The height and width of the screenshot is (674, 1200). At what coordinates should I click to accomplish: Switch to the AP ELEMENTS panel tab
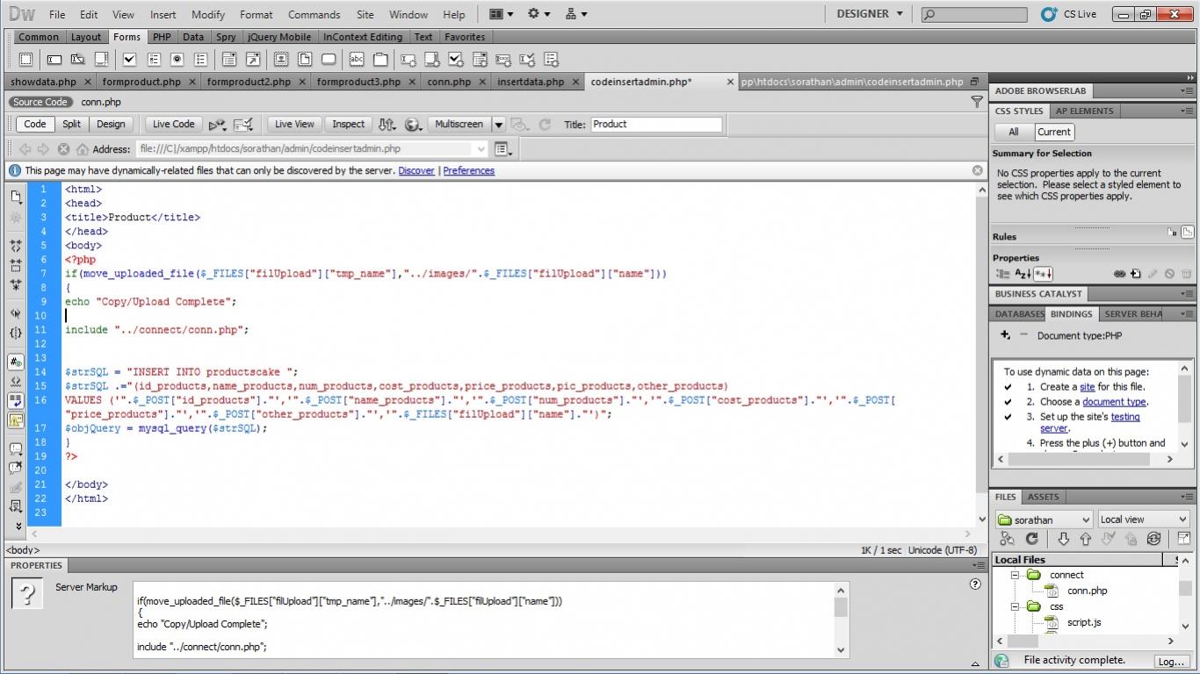[x=1084, y=111]
